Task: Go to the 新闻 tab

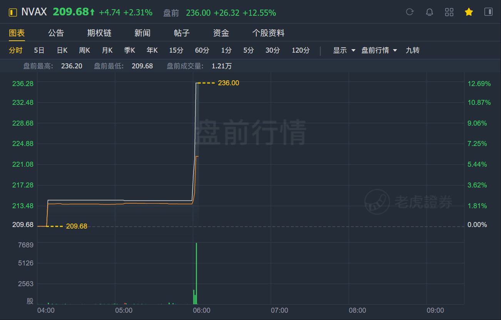Action: pos(142,33)
